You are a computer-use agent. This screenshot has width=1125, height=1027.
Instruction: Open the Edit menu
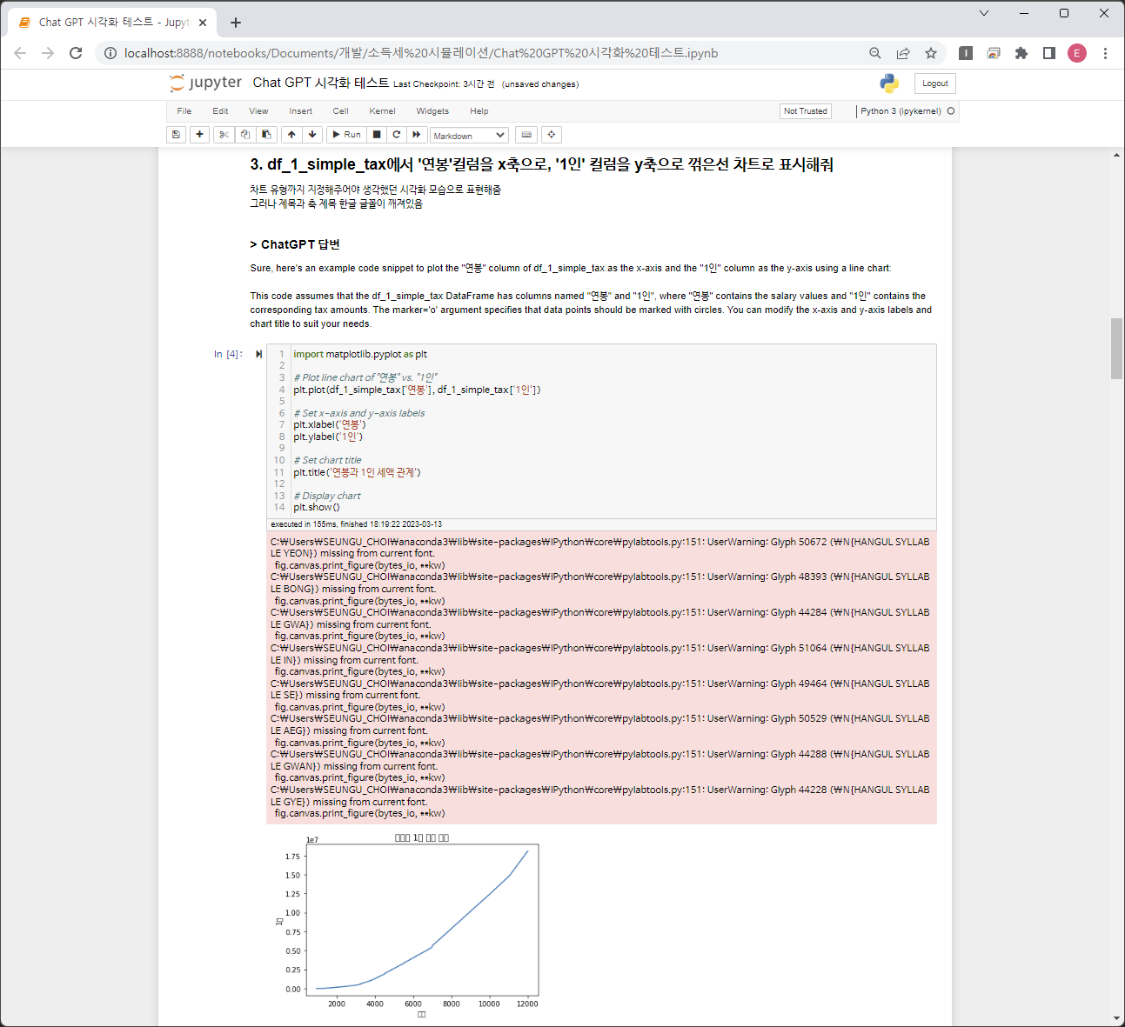220,111
